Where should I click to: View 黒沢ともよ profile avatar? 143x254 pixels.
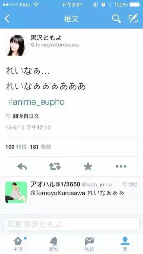(x=16, y=45)
